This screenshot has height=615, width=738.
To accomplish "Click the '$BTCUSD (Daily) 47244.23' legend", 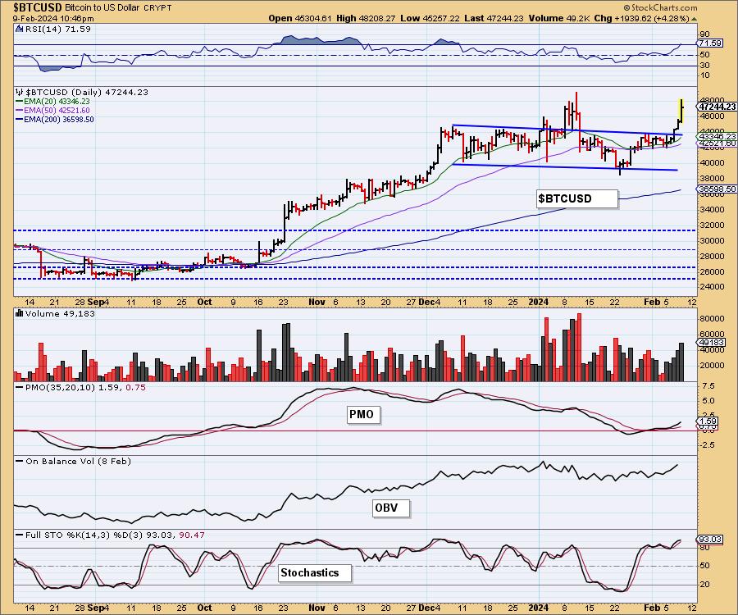I will click(87, 92).
